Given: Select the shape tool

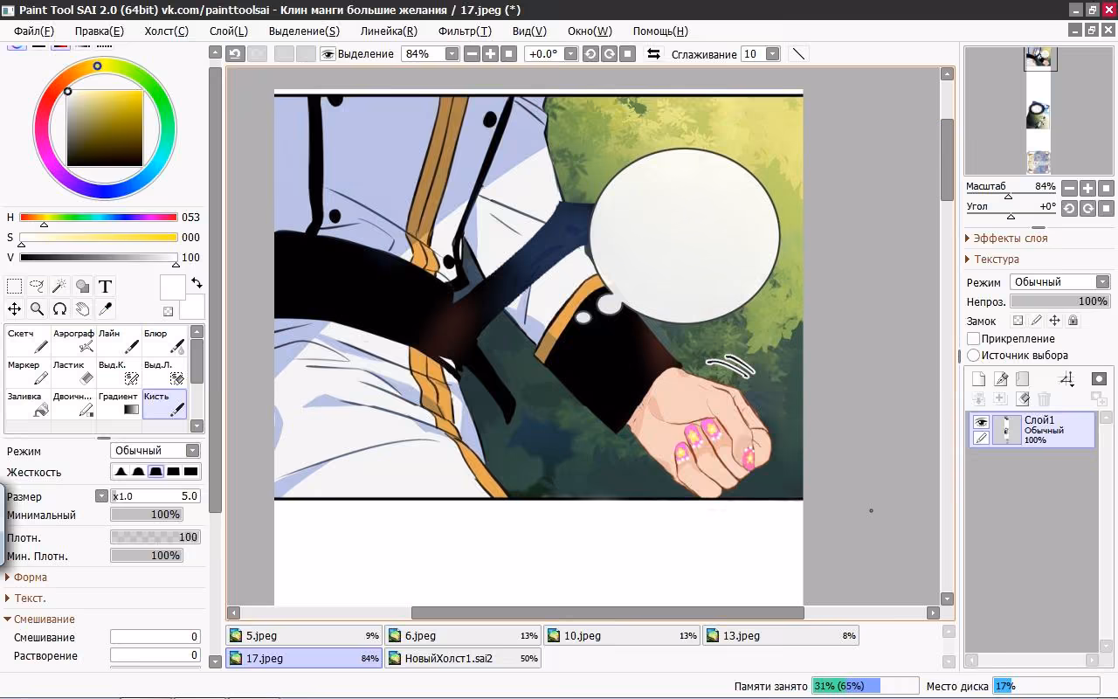Looking at the screenshot, I should point(82,287).
